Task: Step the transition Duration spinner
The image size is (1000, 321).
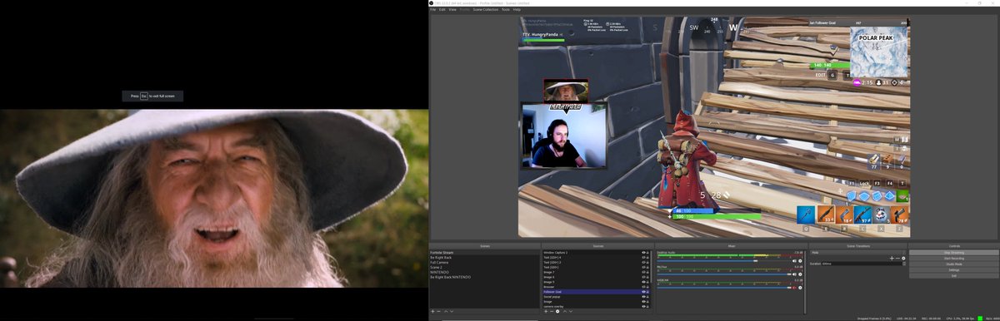Action: pos(904,264)
